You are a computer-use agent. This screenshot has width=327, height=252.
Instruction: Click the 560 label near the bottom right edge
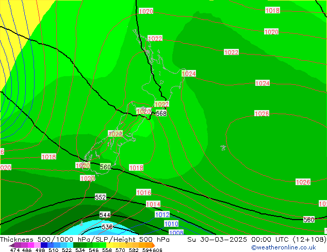[308, 220]
